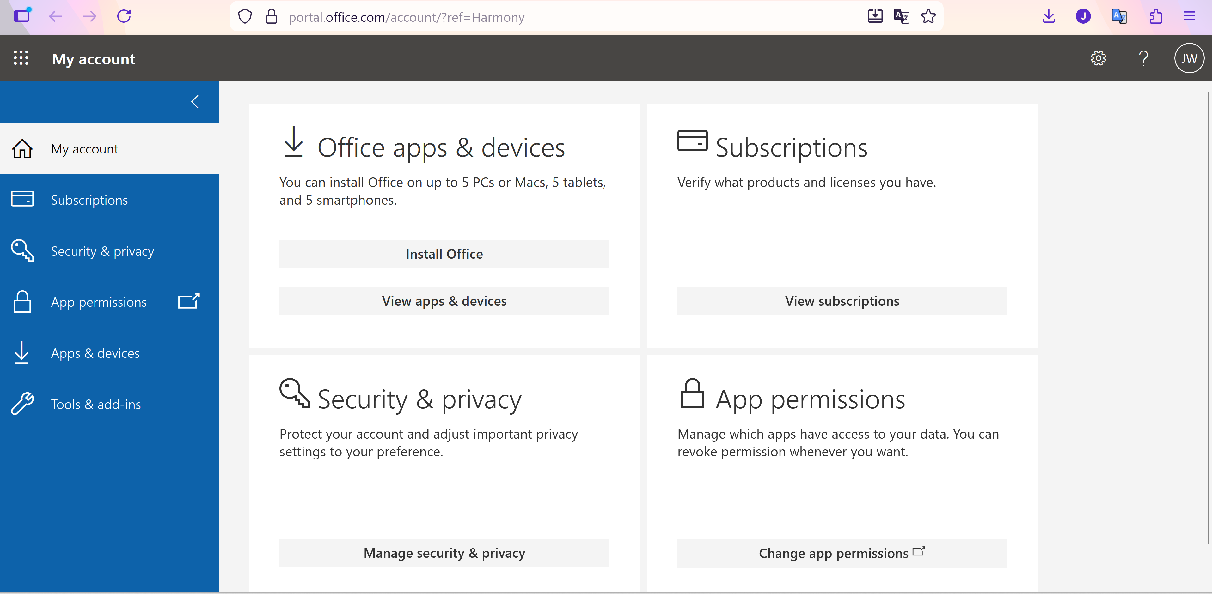Viewport: 1212px width, 594px height.
Task: Click the JW account avatar
Action: click(1189, 58)
